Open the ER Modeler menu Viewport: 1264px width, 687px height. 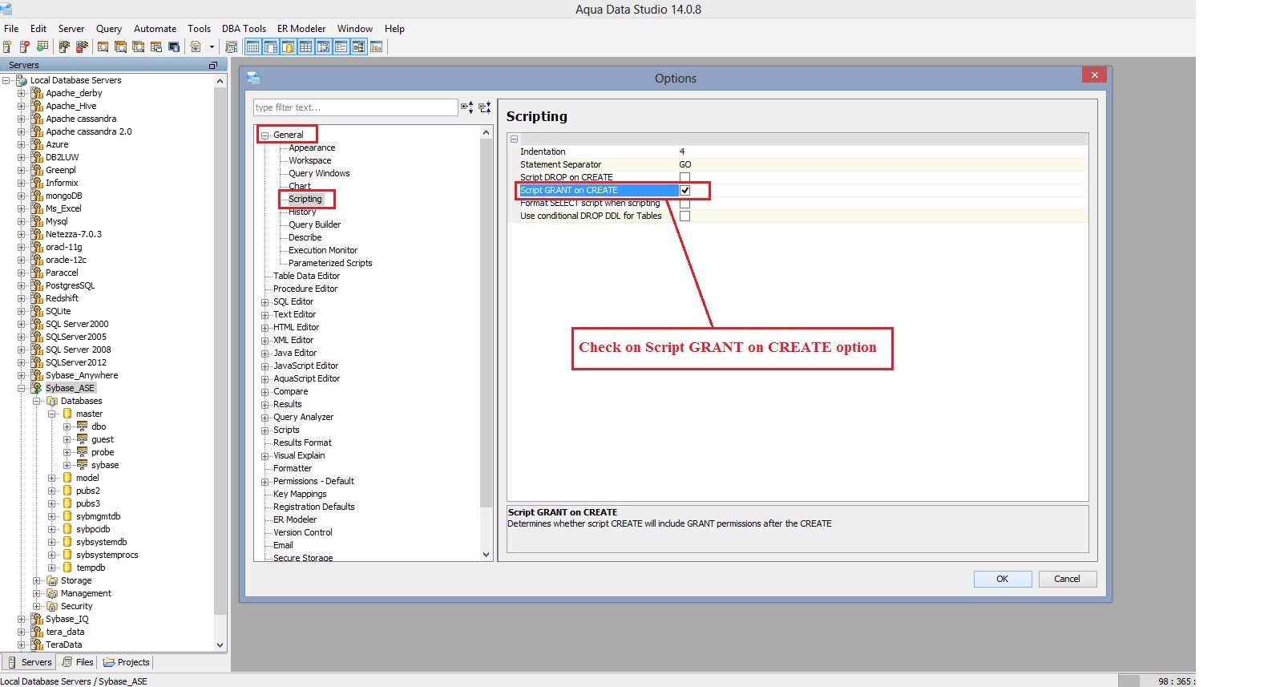[x=301, y=29]
